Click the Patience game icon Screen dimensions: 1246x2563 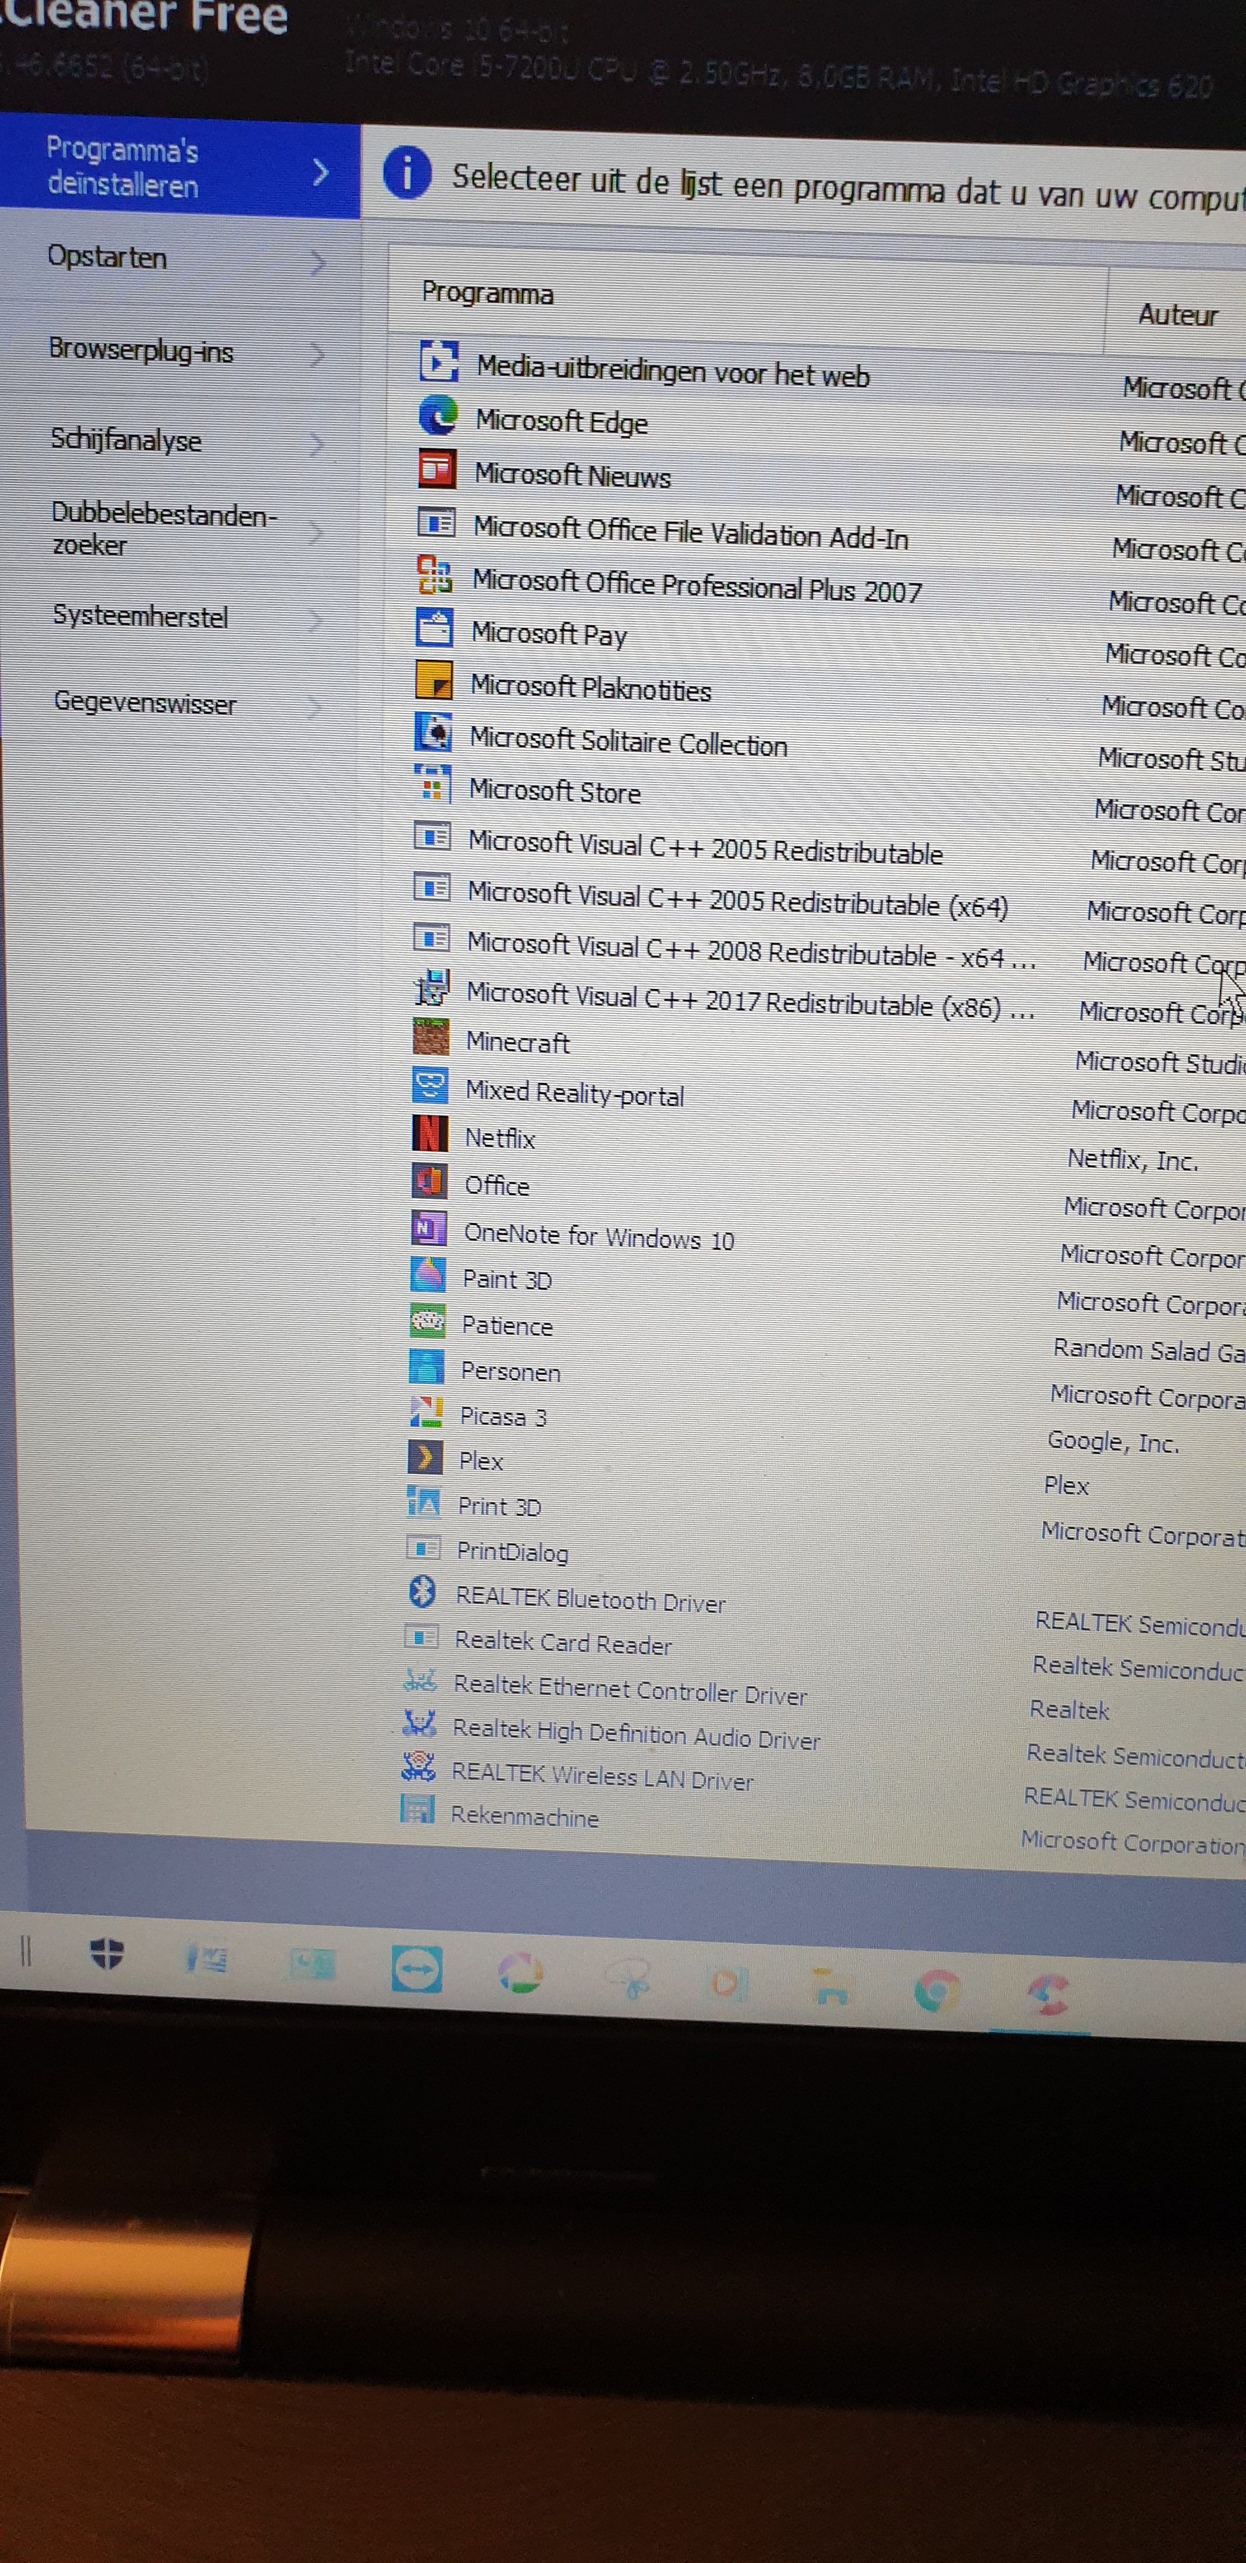tap(427, 1322)
